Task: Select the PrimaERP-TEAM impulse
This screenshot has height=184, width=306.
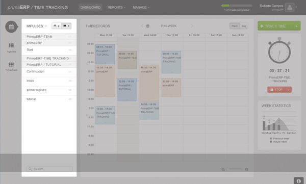Action: [49, 37]
